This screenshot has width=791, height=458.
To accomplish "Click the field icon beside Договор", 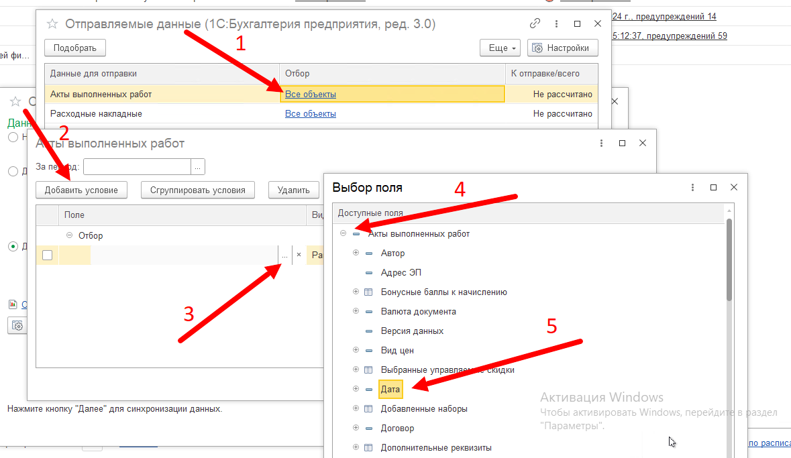I will point(369,428).
